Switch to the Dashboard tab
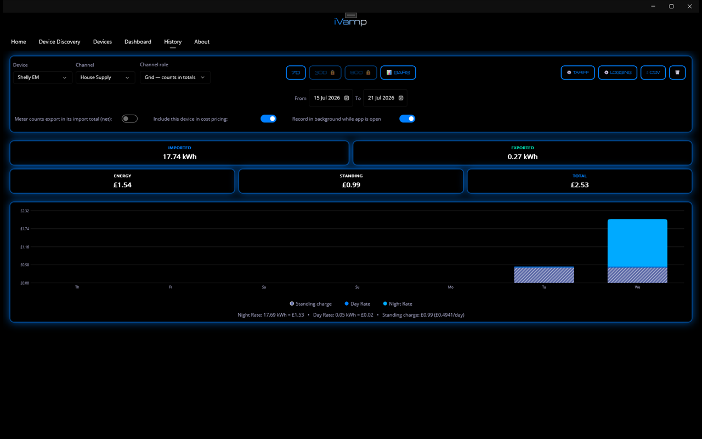The height and width of the screenshot is (439, 702). (138, 42)
